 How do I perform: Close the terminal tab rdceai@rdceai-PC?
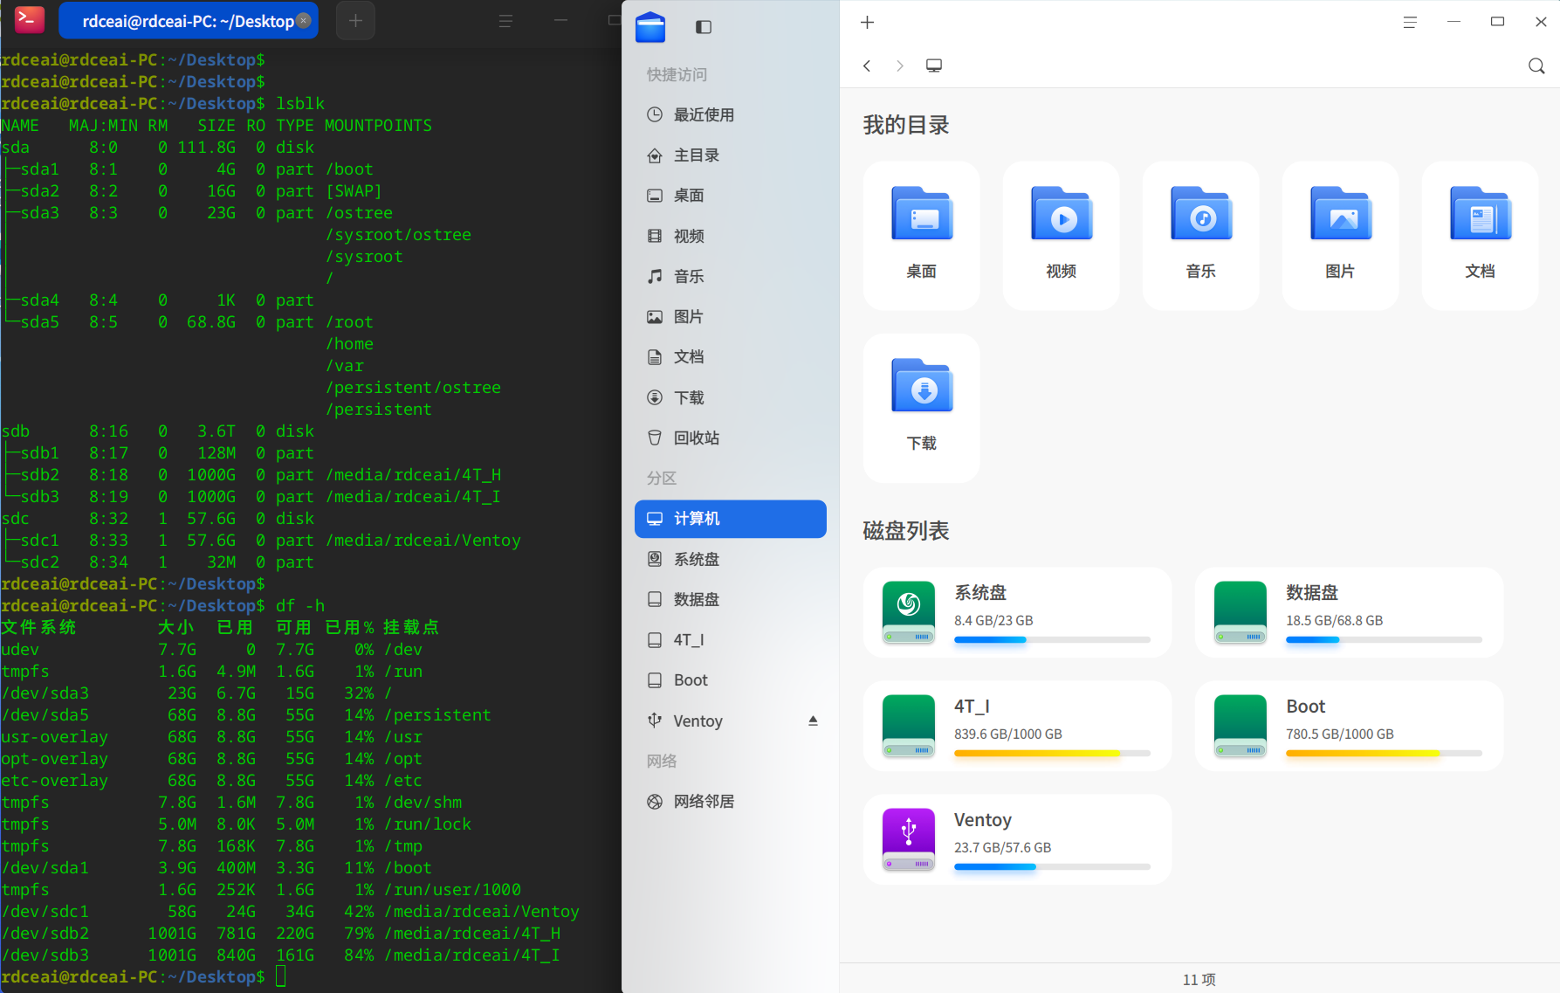pyautogui.click(x=304, y=21)
